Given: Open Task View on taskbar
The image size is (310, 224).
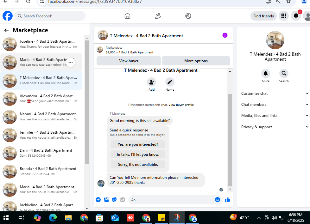Looking at the screenshot, I should [x=21, y=218].
